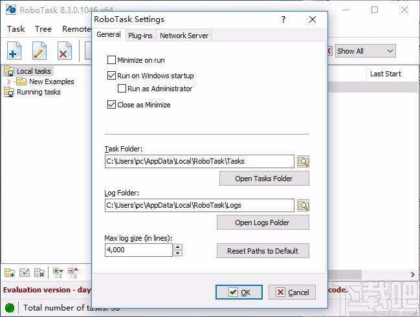Click the expand tree icon in bottom toolbar

tap(58, 273)
